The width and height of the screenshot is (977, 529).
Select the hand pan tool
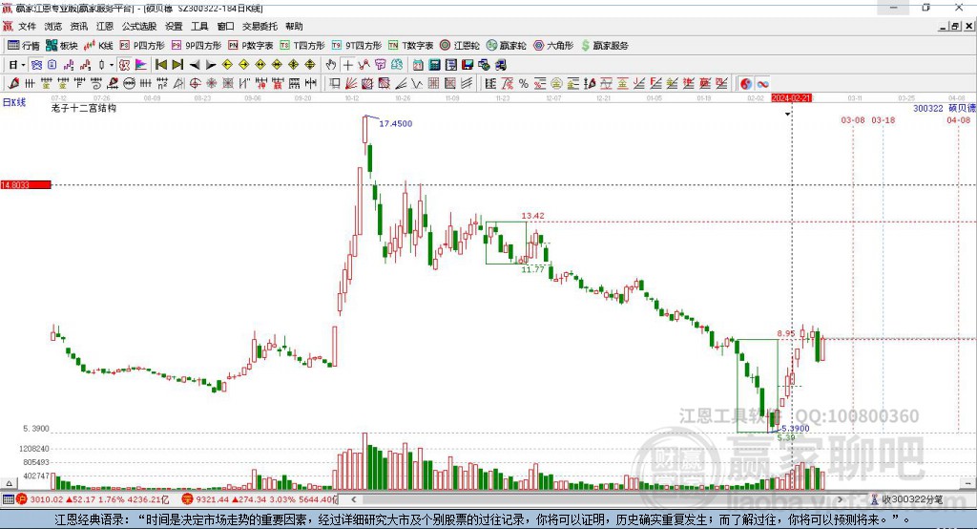pyautogui.click(x=331, y=65)
